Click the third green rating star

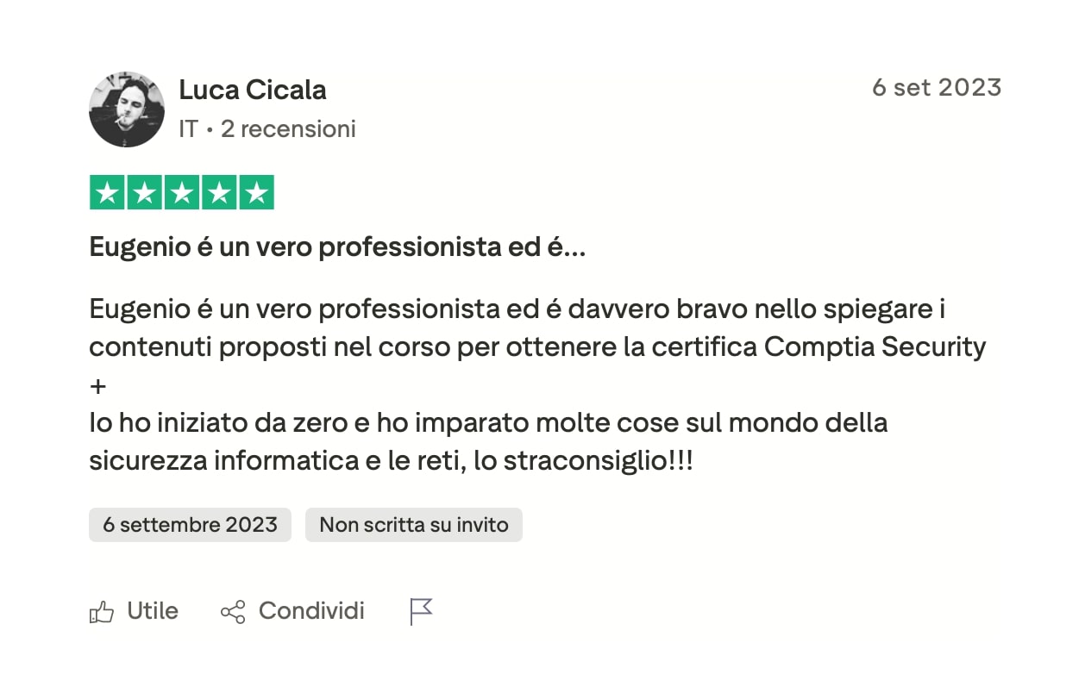coord(181,192)
